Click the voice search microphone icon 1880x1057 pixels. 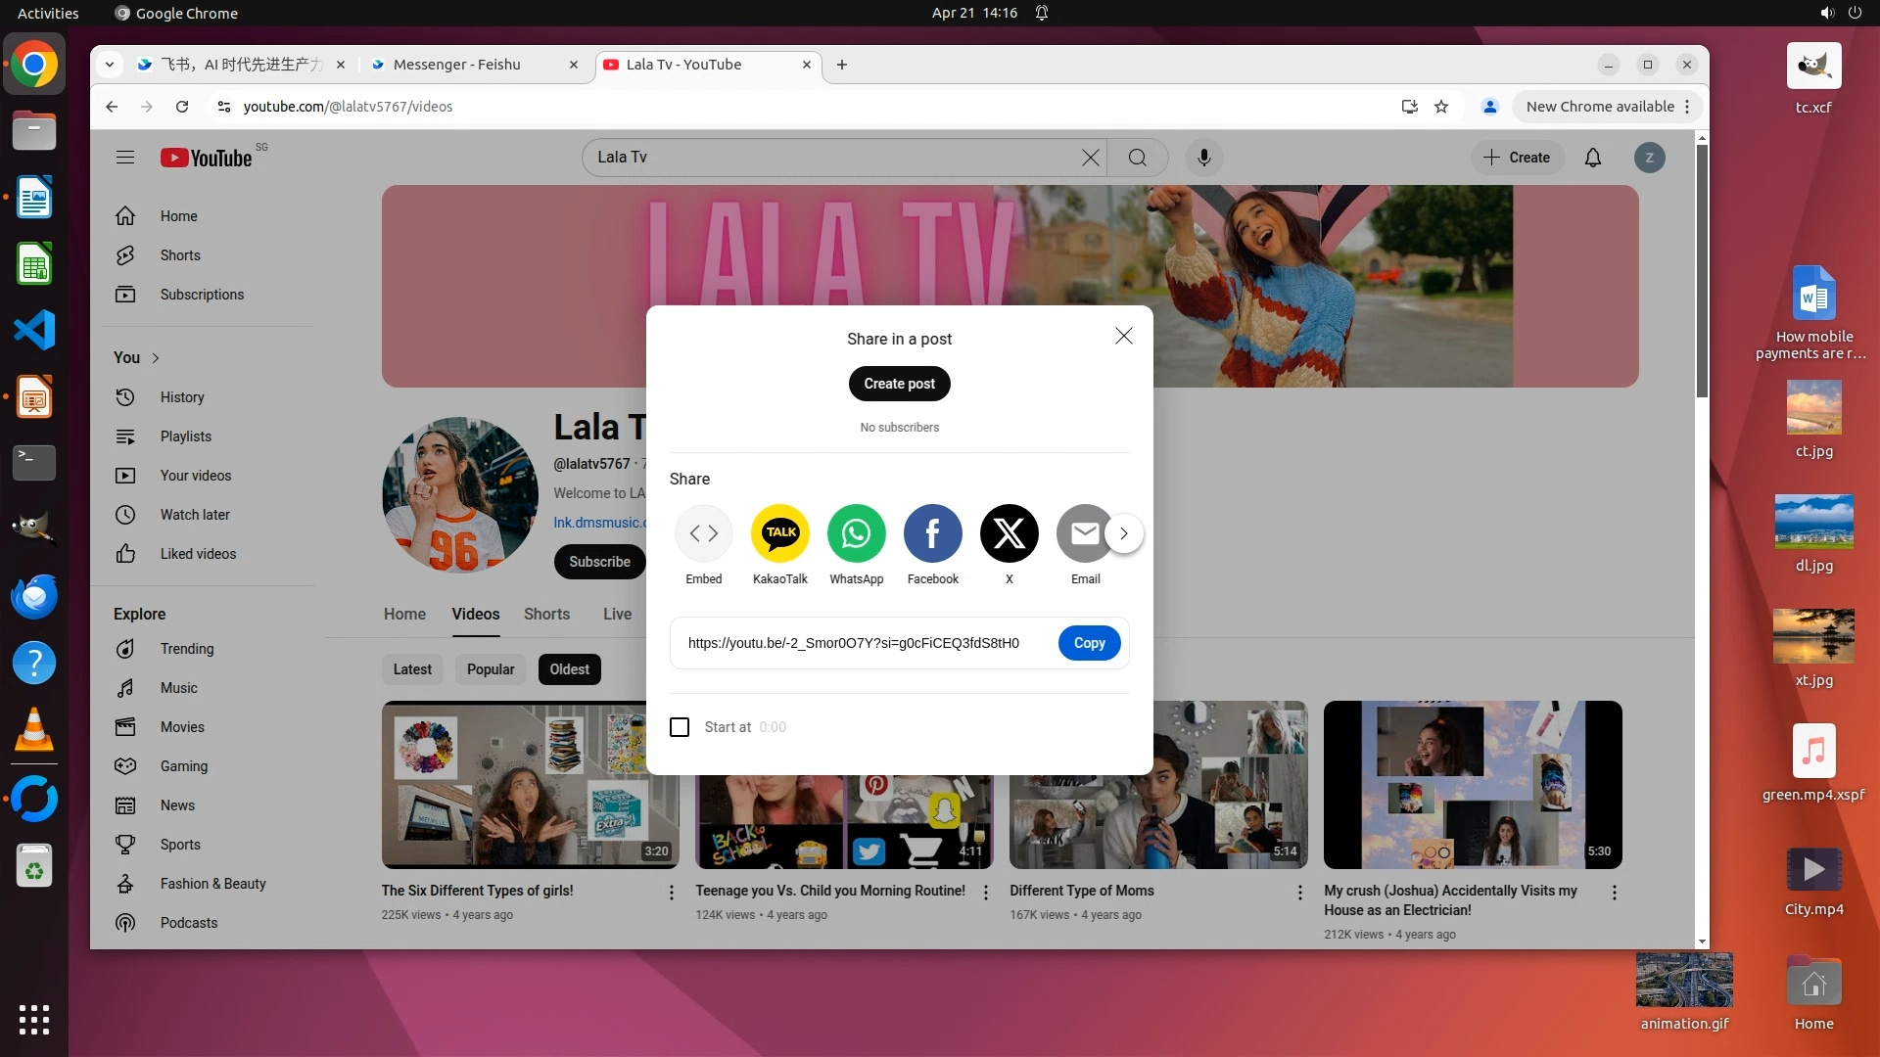[x=1203, y=158]
